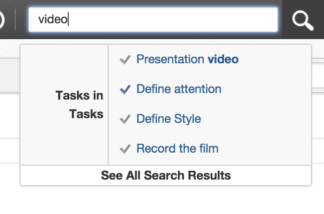The width and height of the screenshot is (324, 214).
Task: Open the Define attention task result
Action: point(179,89)
